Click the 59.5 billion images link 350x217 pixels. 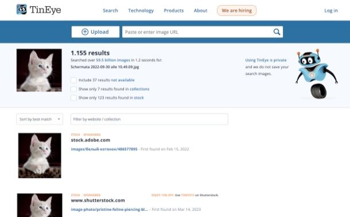[113, 60]
